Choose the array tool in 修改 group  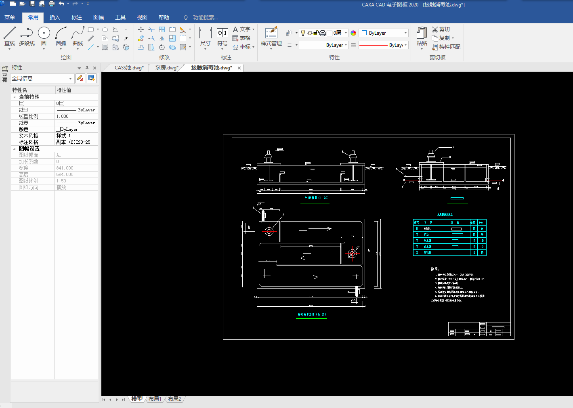tap(162, 29)
